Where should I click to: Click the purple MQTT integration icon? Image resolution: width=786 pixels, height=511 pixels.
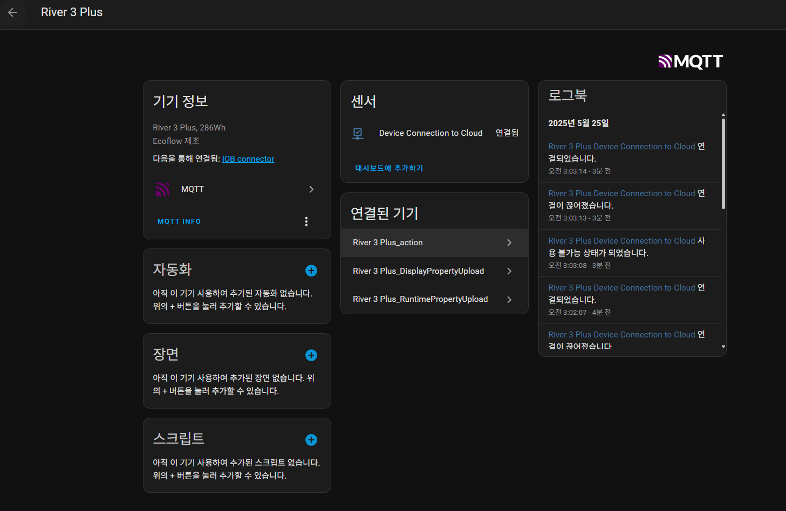click(x=162, y=189)
